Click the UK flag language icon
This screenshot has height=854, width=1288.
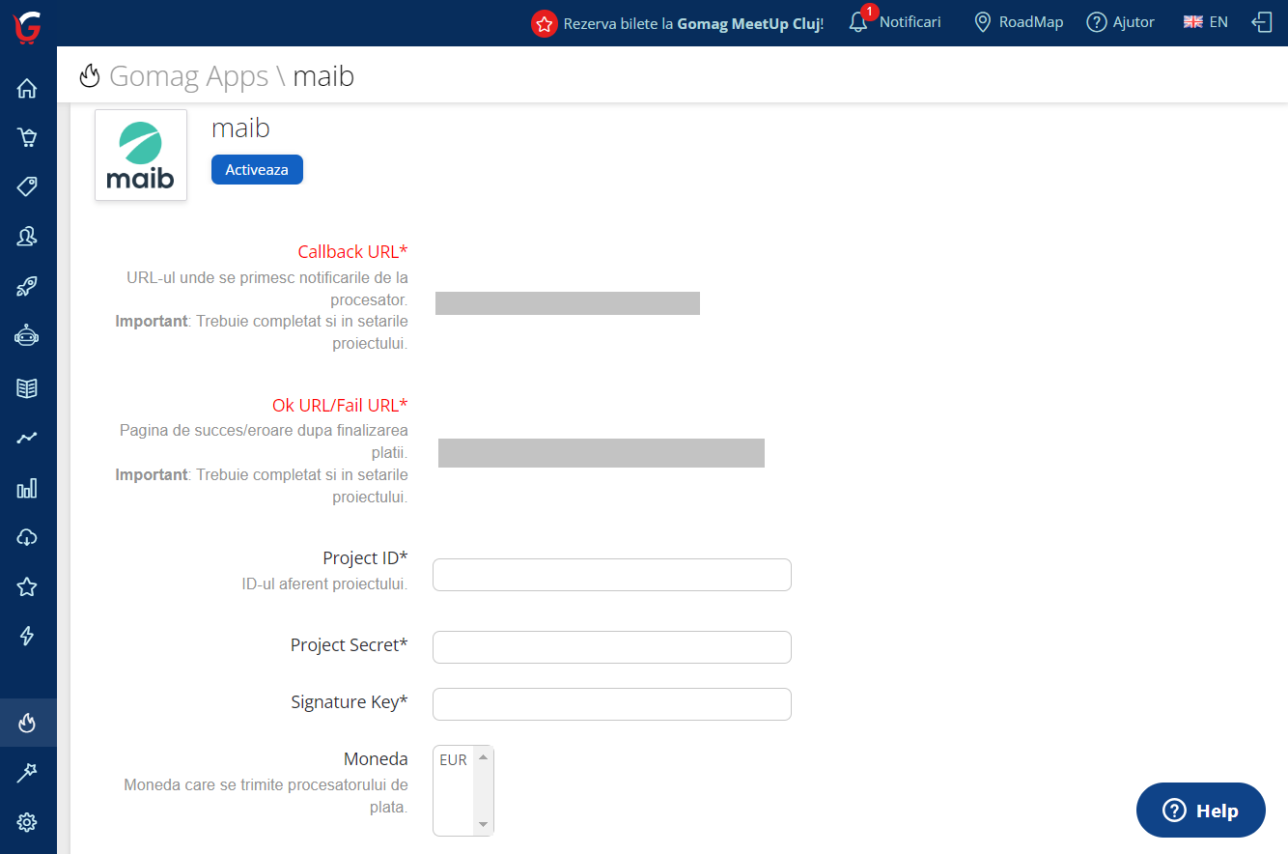(x=1192, y=22)
